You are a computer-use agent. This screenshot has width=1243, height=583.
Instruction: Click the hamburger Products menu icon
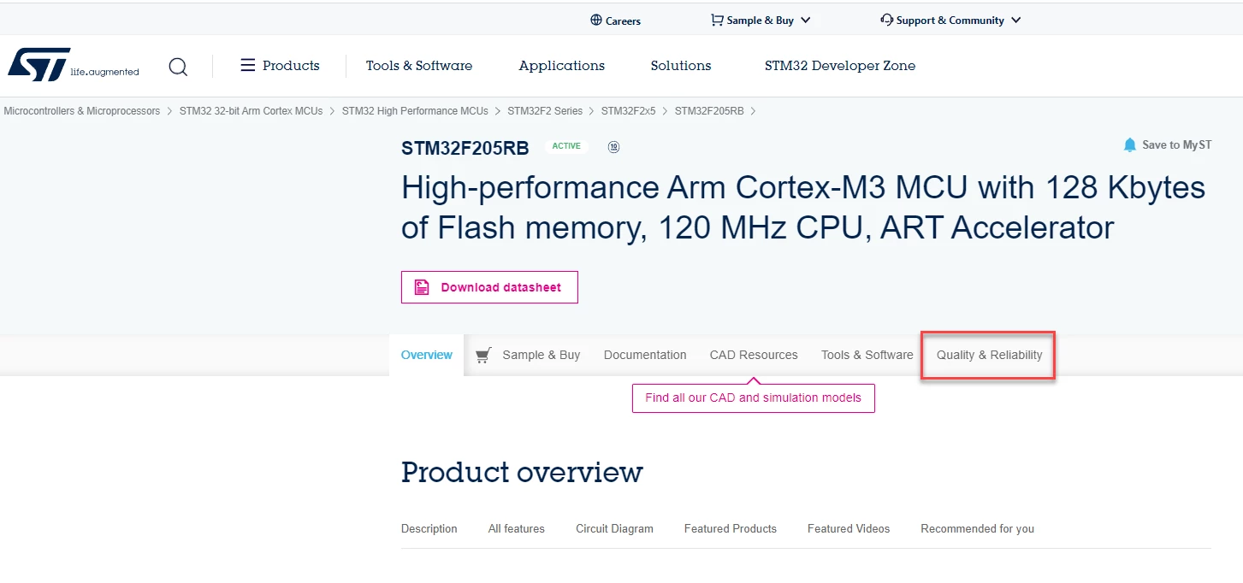[248, 65]
